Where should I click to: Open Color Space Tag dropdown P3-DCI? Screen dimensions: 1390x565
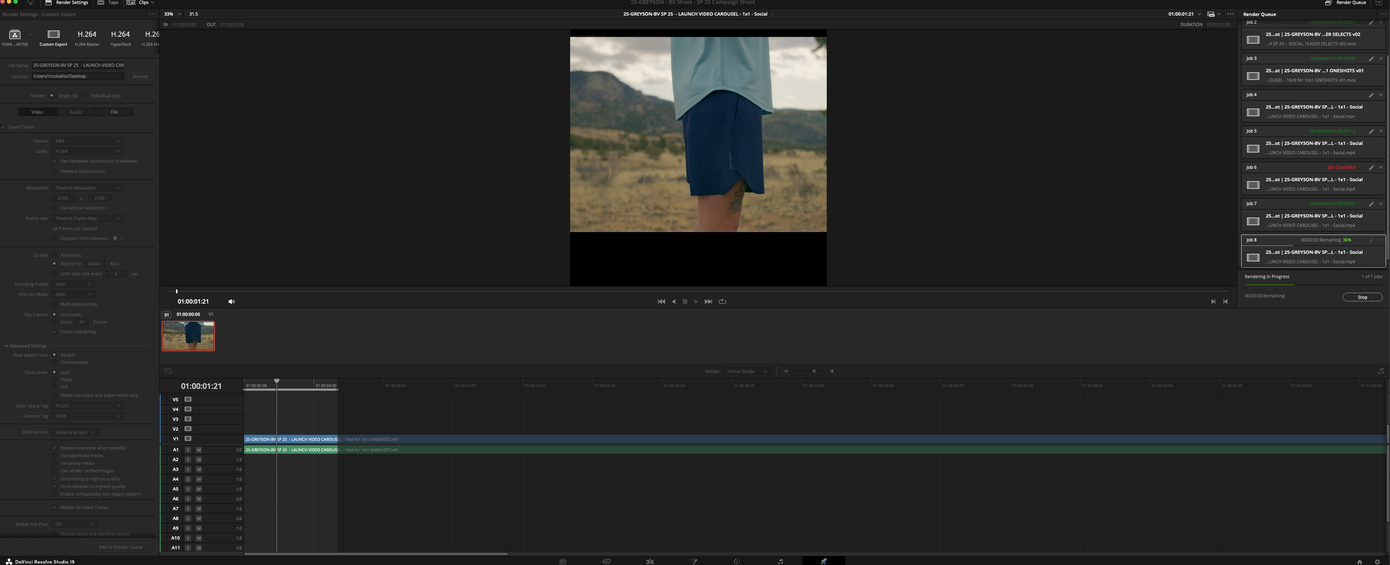[x=88, y=406]
